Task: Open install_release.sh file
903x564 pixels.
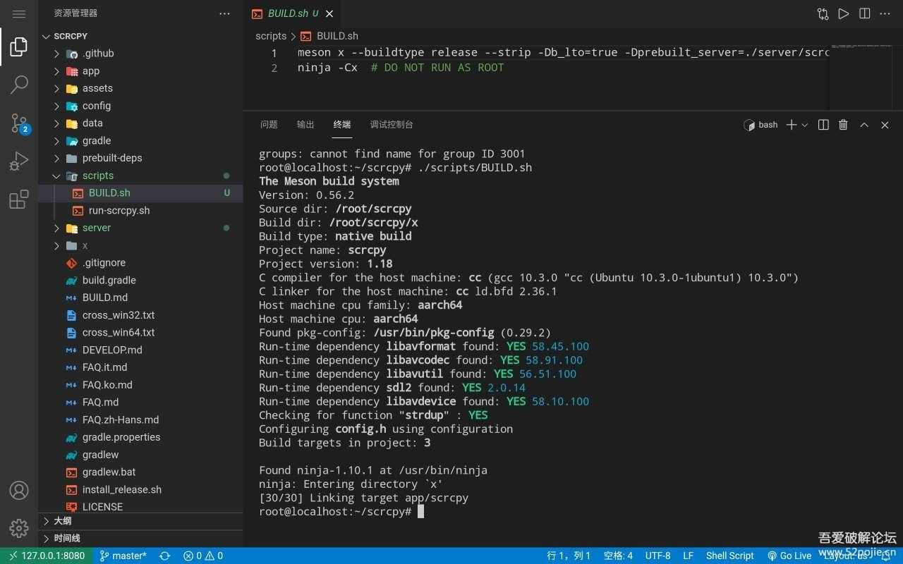Action: click(x=141, y=489)
